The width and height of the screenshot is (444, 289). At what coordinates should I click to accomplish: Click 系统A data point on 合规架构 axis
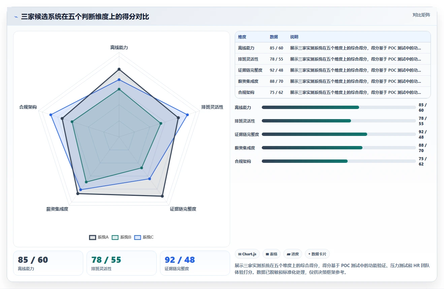point(62,118)
